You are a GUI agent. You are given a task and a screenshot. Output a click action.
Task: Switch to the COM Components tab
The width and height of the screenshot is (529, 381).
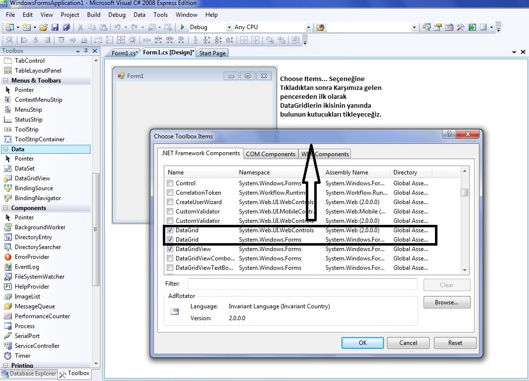point(271,154)
